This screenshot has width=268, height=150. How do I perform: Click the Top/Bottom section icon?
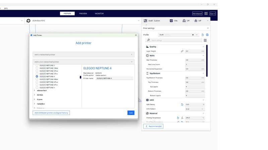(147, 73)
